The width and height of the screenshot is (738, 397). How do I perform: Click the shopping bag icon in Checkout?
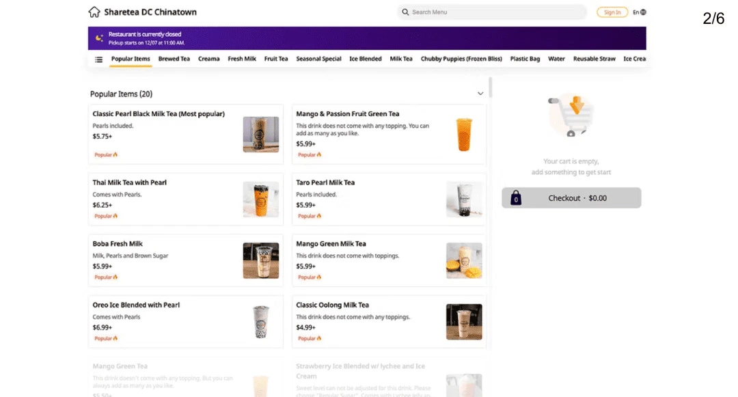click(x=516, y=198)
